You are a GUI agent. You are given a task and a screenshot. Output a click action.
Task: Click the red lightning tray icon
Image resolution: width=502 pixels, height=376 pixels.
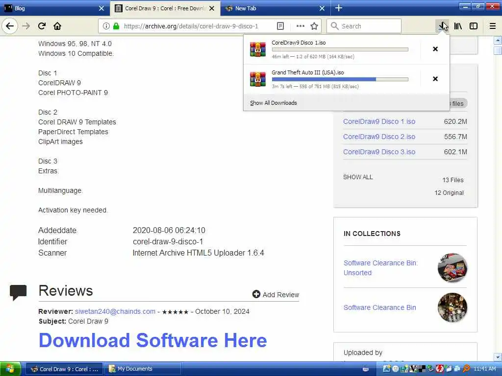coord(440,369)
